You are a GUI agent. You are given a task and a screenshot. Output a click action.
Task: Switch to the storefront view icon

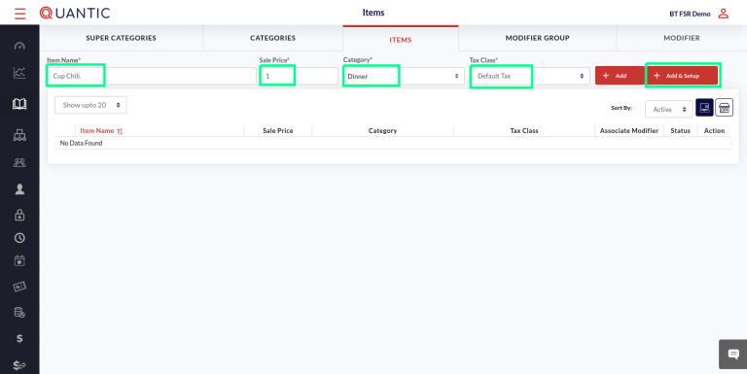pos(724,108)
